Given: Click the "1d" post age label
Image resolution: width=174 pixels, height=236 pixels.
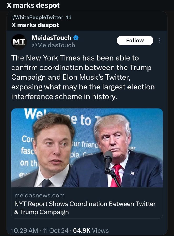Looking at the screenshot, I should pos(68,18).
